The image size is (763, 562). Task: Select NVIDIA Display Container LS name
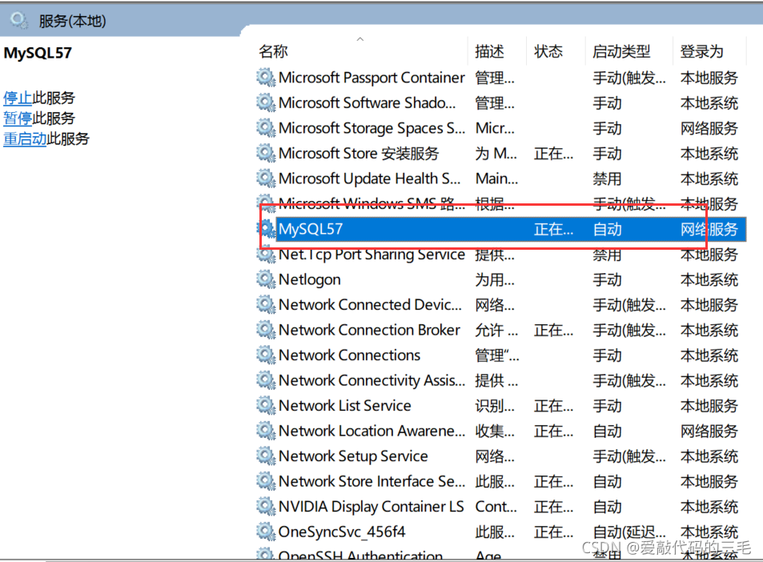click(371, 507)
